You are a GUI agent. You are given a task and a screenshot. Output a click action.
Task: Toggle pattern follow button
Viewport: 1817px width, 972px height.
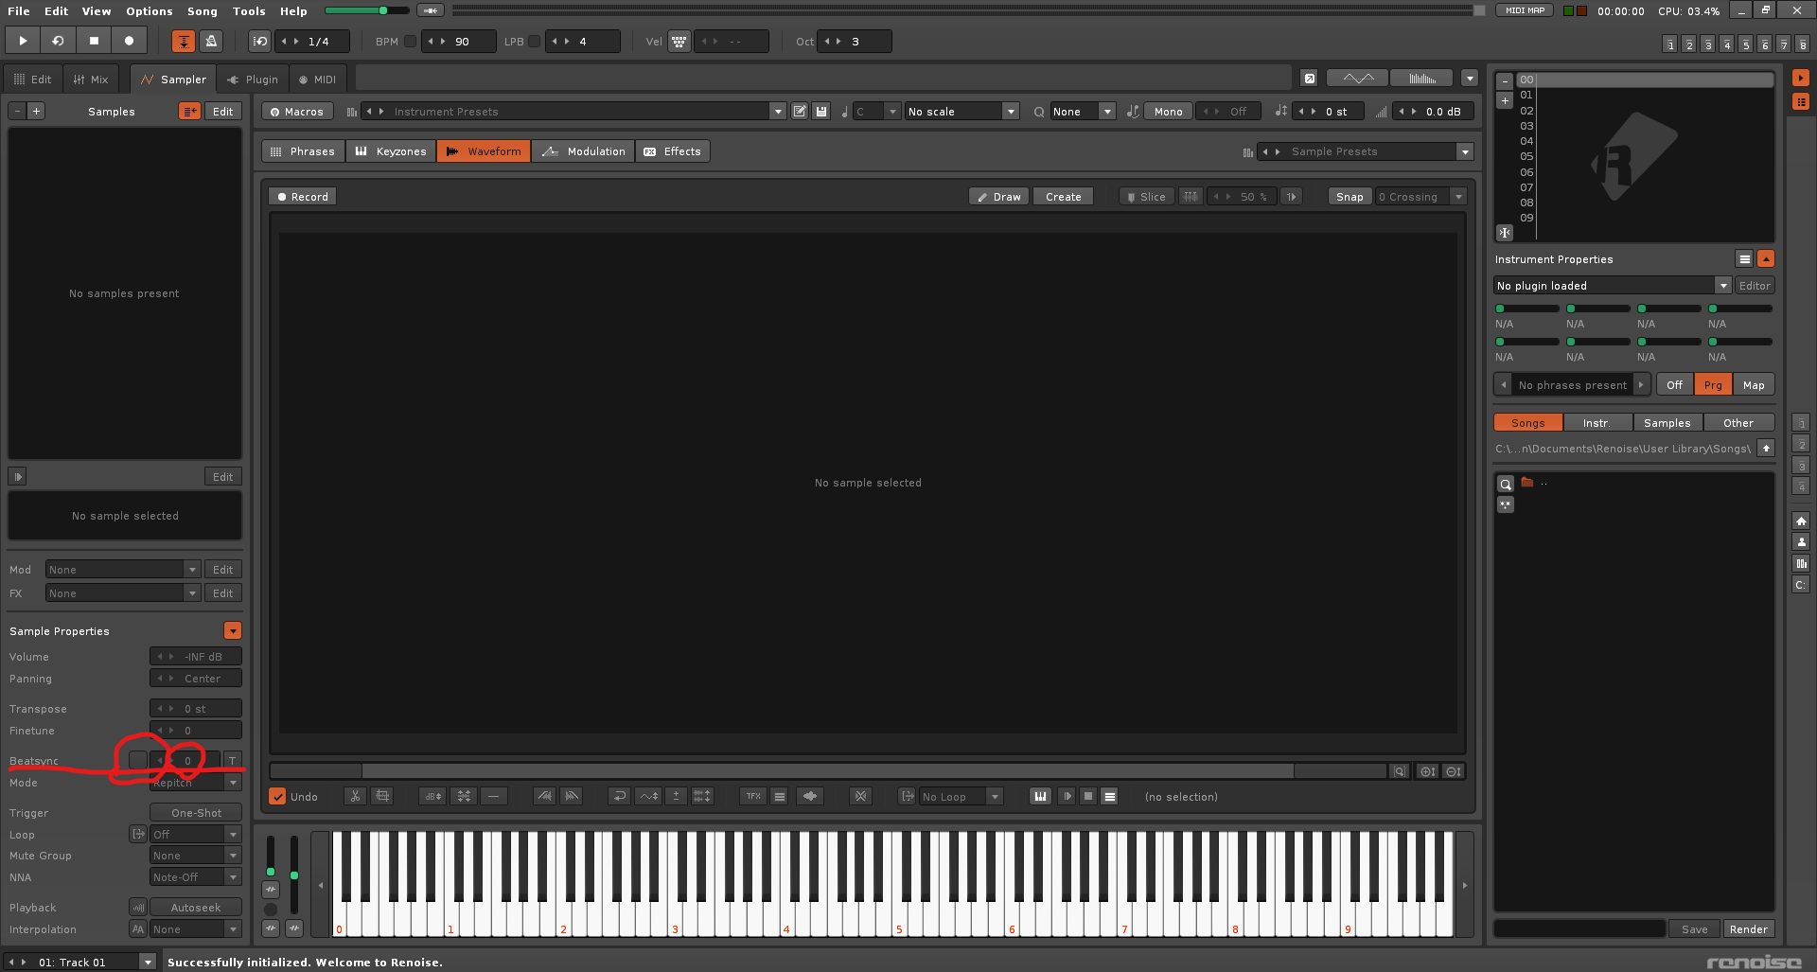coord(184,41)
